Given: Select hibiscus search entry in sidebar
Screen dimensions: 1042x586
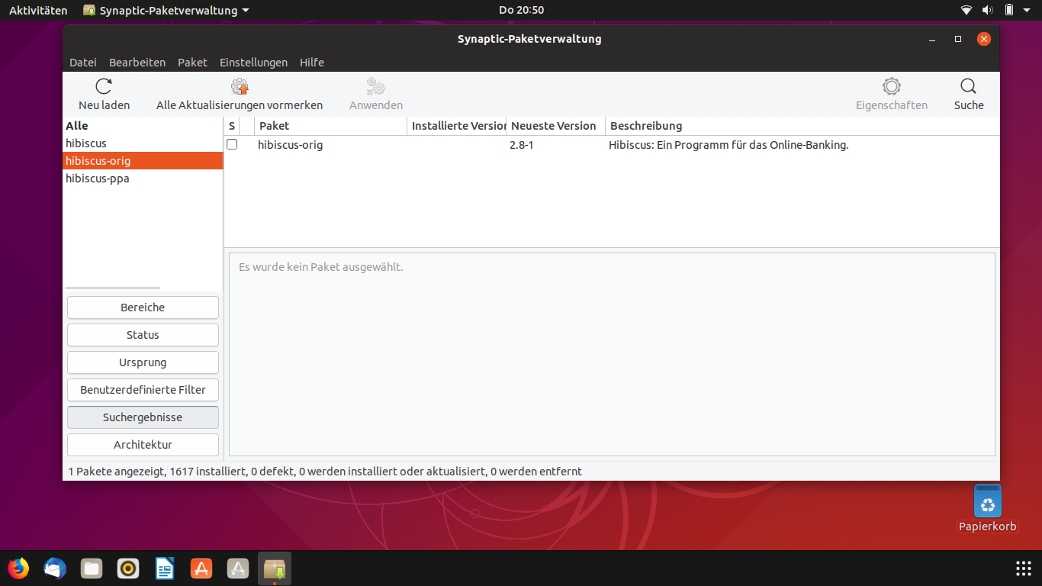Looking at the screenshot, I should (x=143, y=143).
